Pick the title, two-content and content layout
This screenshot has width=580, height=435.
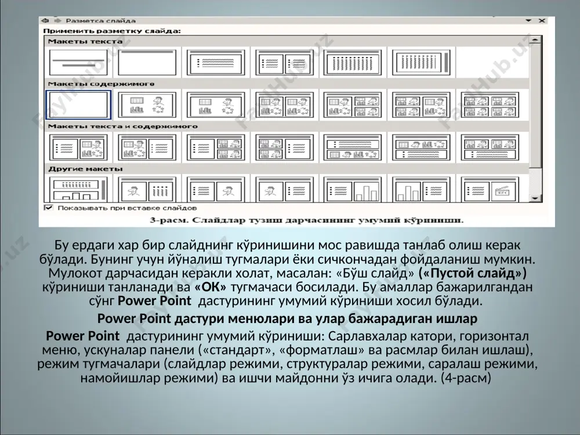point(421,105)
